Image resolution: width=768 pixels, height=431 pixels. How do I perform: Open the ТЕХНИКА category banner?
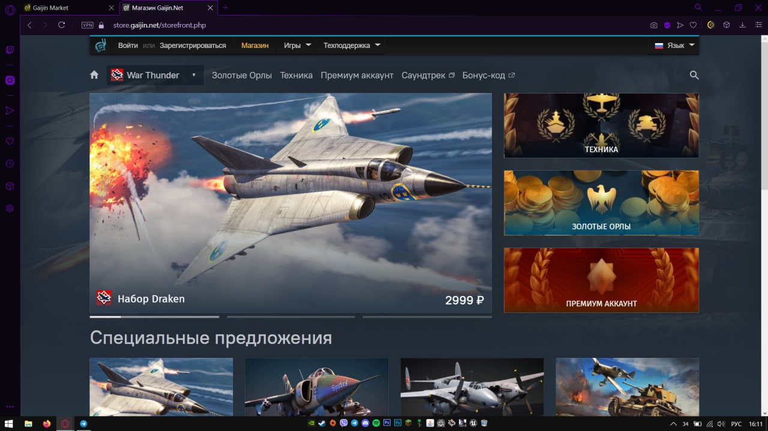[601, 125]
